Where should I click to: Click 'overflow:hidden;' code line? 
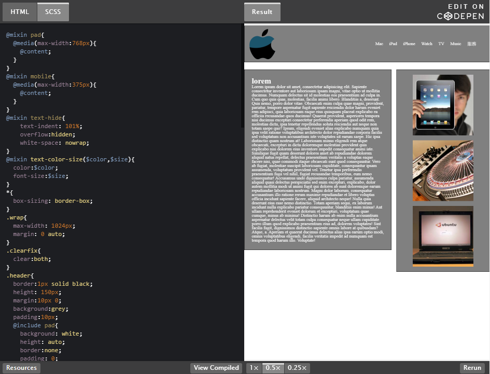48,134
